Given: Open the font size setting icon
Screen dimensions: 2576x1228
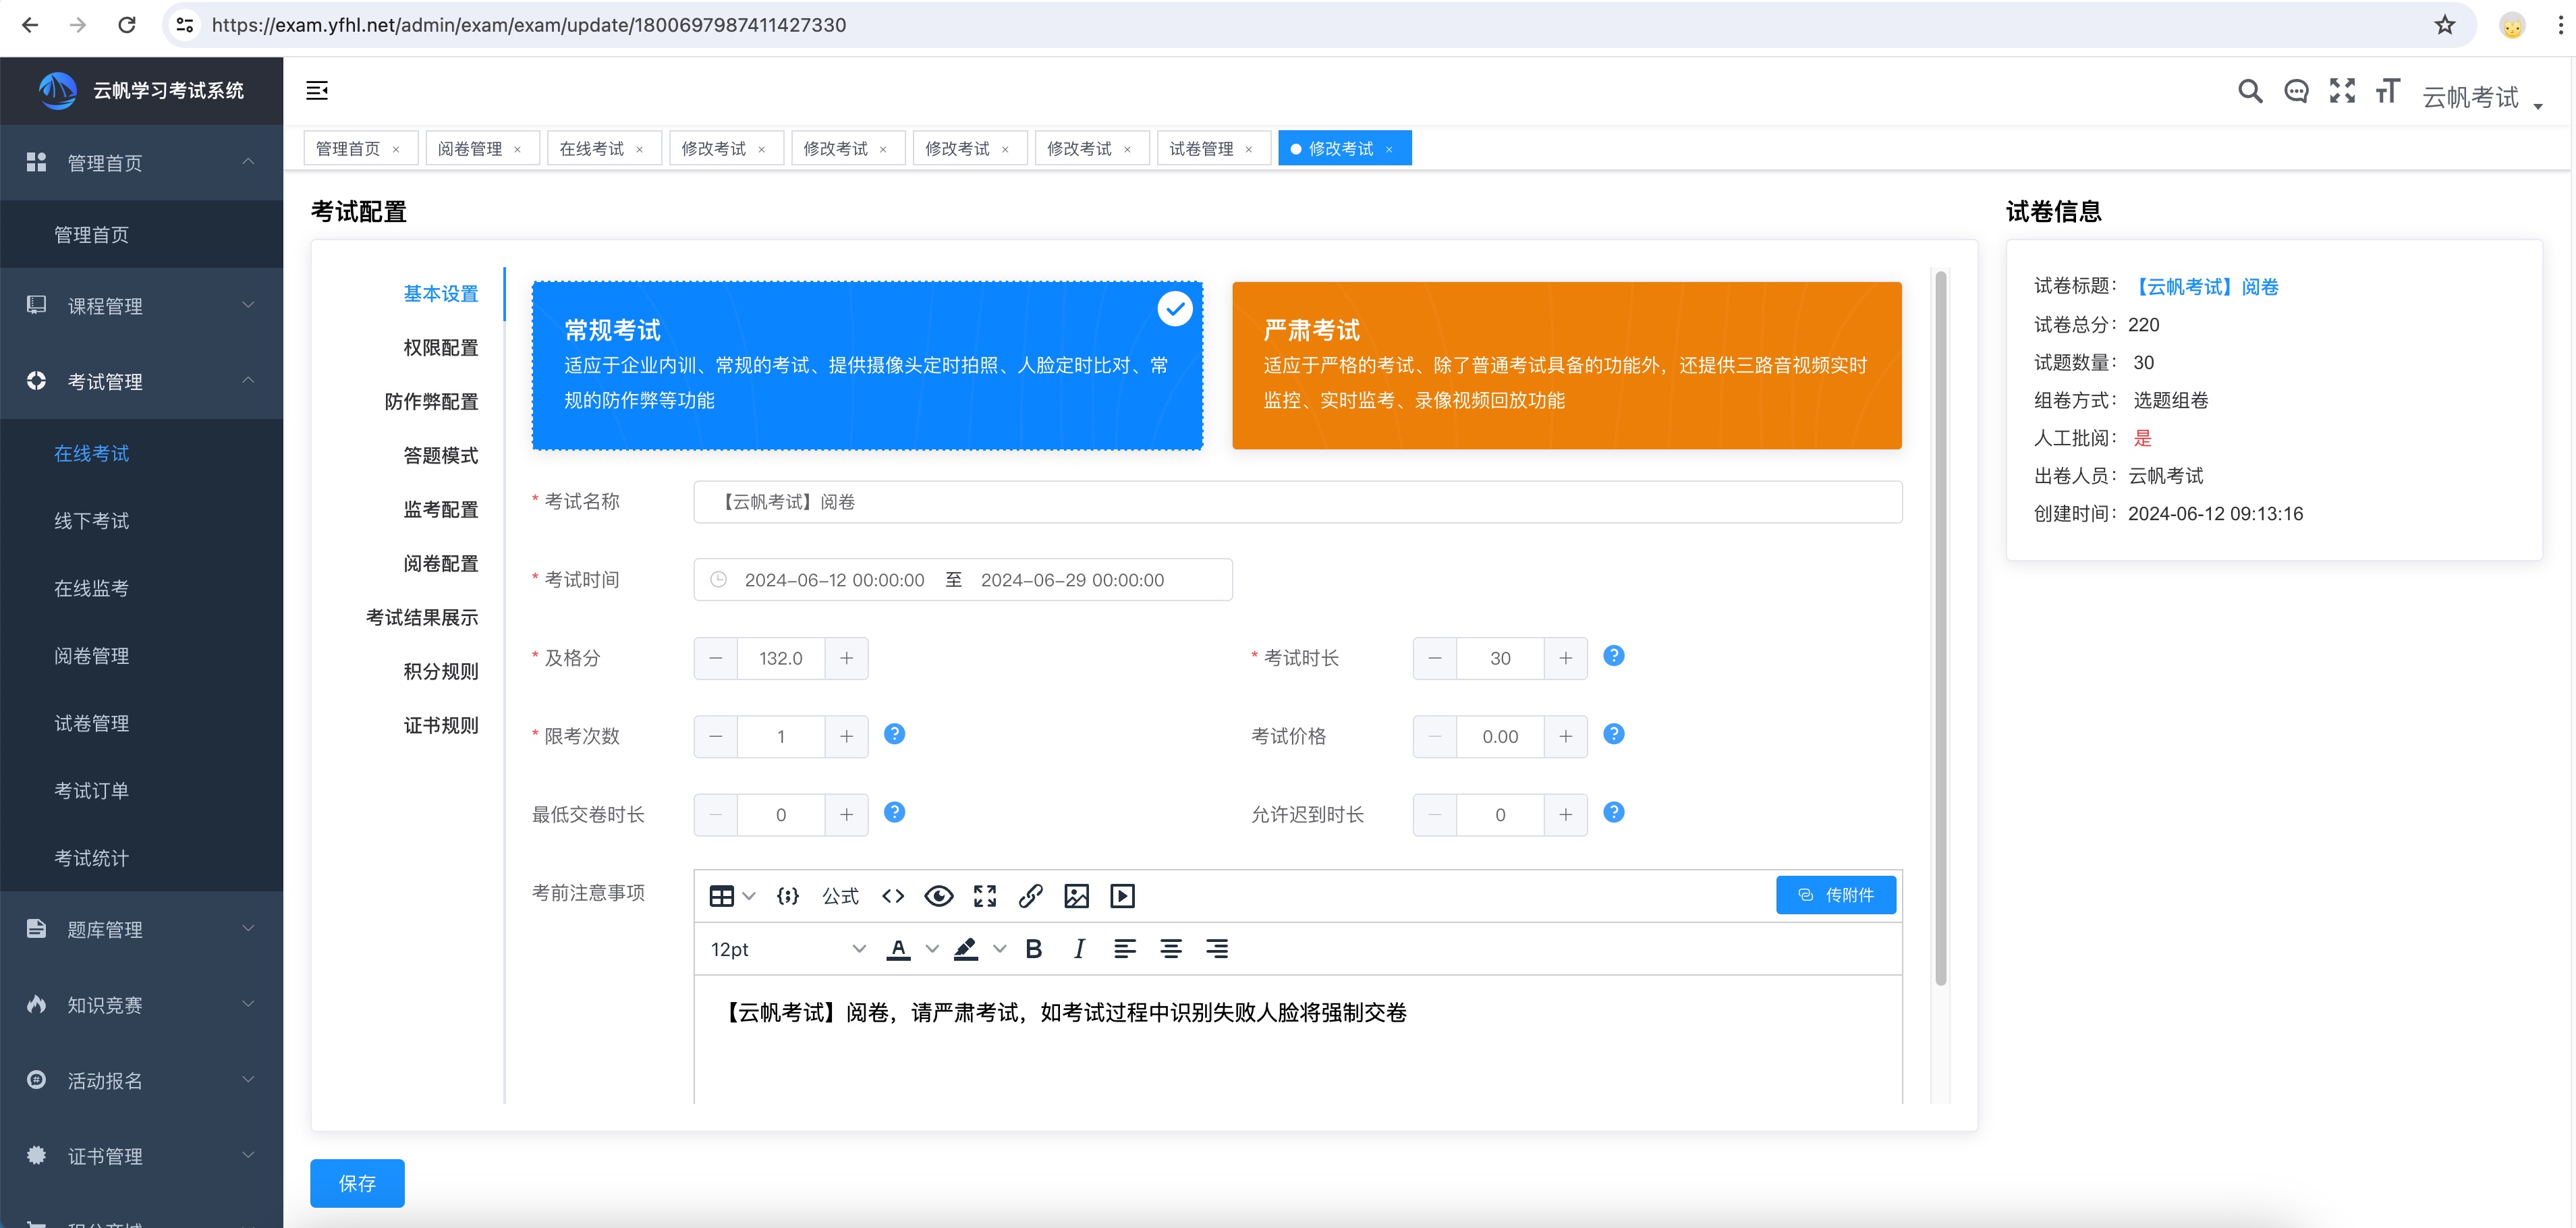Looking at the screenshot, I should point(2388,91).
